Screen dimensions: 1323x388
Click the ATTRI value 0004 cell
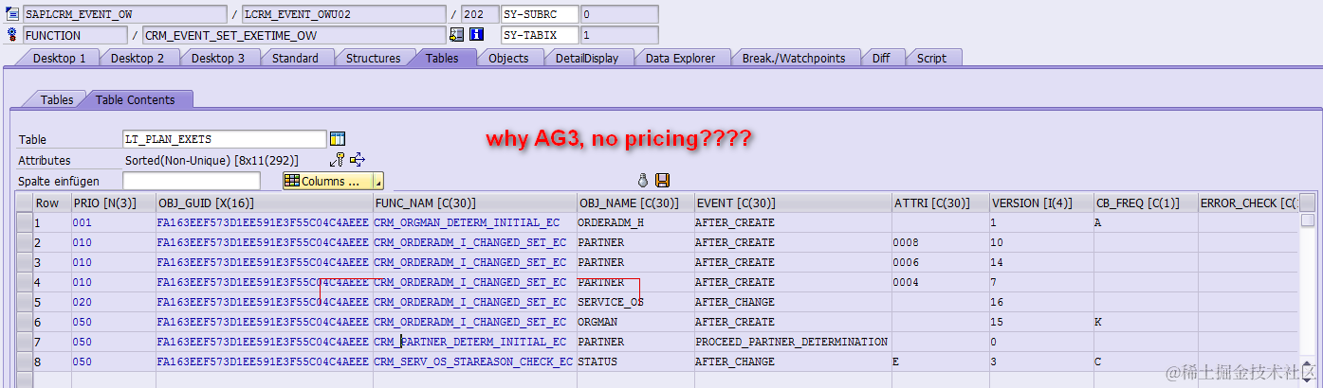tap(940, 282)
